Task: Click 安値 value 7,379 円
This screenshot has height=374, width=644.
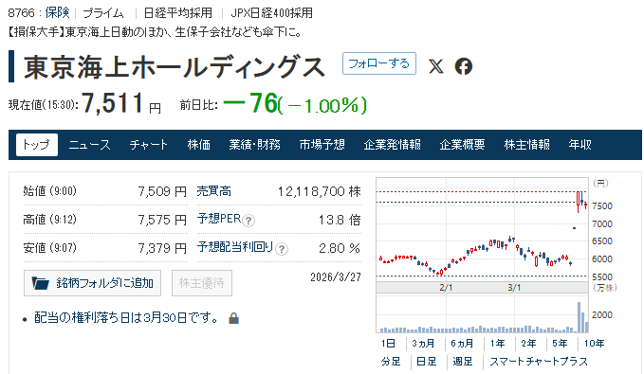Action: point(162,248)
